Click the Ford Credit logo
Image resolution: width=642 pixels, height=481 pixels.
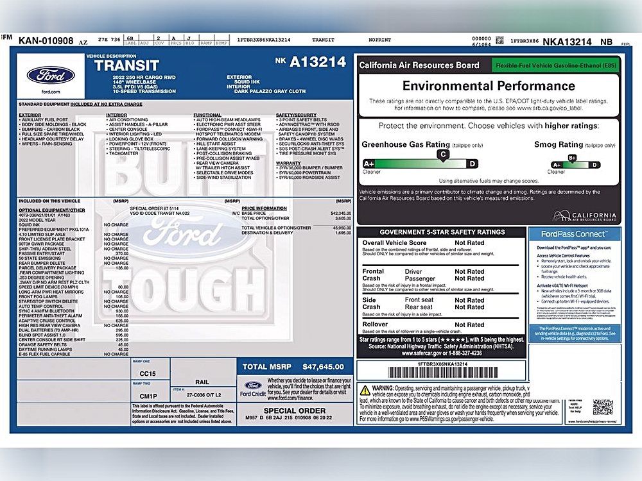click(x=251, y=389)
